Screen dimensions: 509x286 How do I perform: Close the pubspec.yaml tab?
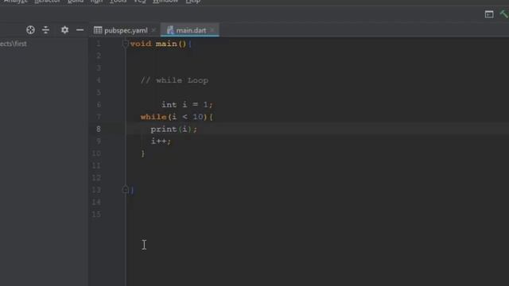click(153, 30)
